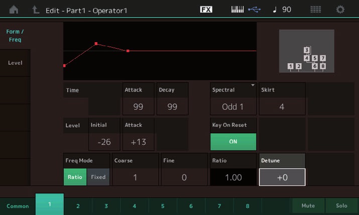Open the FX effect switch icon
This screenshot has height=215, width=359.
pos(206,10)
